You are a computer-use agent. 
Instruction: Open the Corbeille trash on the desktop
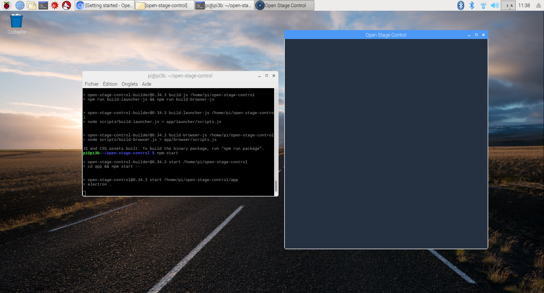pyautogui.click(x=16, y=20)
